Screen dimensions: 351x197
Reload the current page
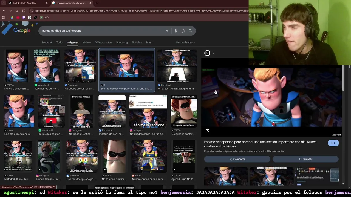(x=17, y=11)
